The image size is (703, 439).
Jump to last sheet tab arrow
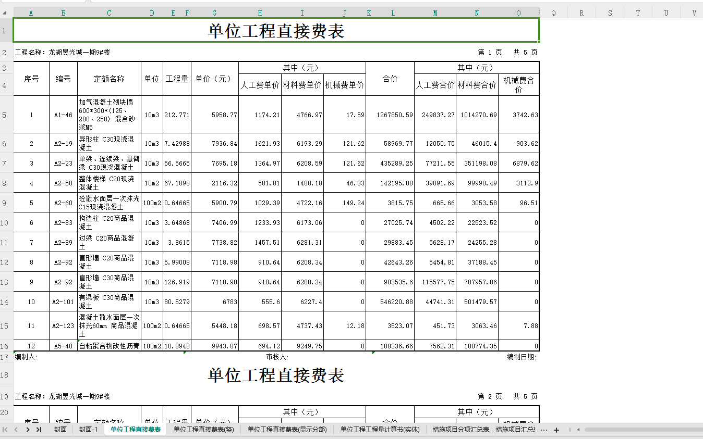(x=39, y=430)
